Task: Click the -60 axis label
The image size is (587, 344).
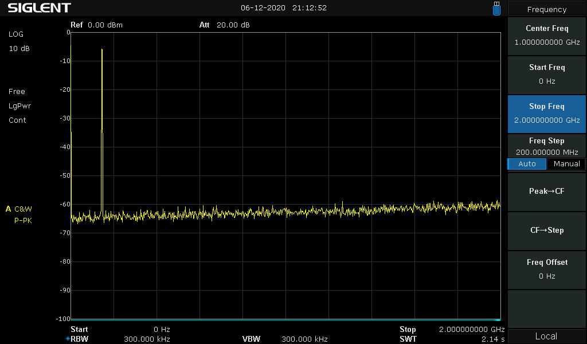Action: coord(65,204)
